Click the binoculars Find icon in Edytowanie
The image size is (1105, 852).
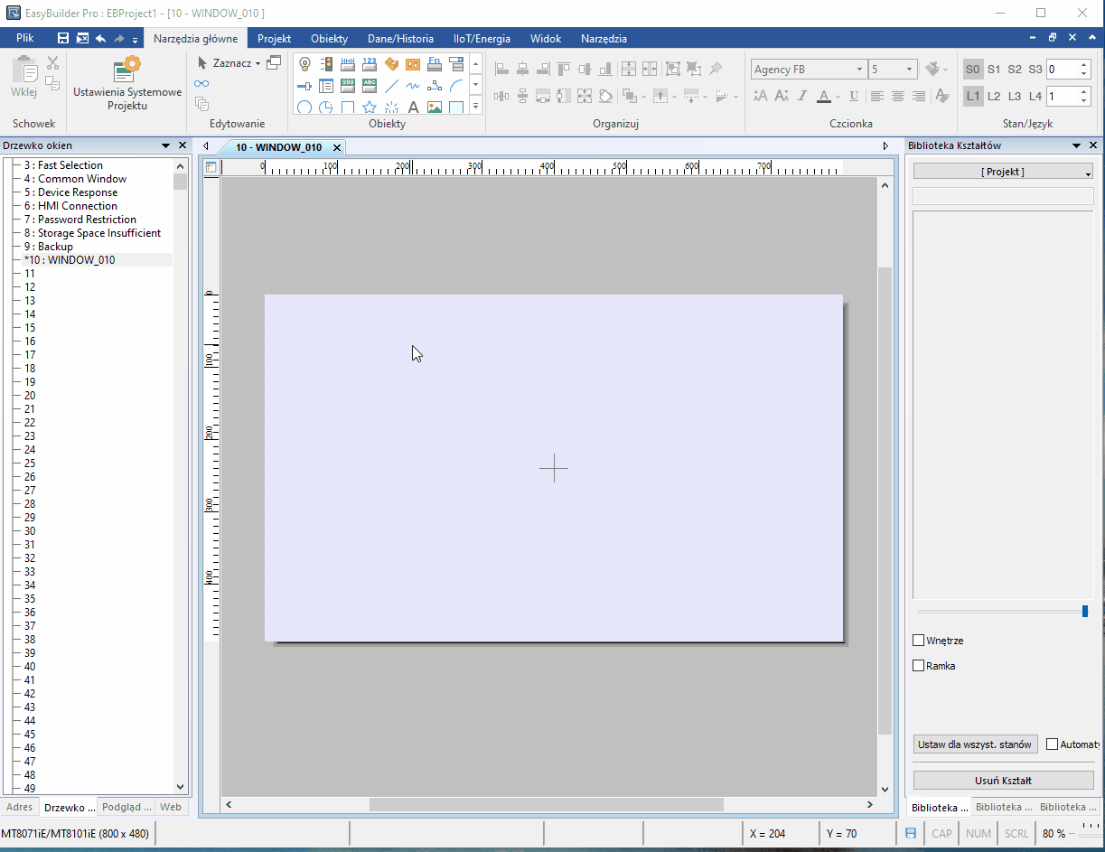pyautogui.click(x=201, y=83)
